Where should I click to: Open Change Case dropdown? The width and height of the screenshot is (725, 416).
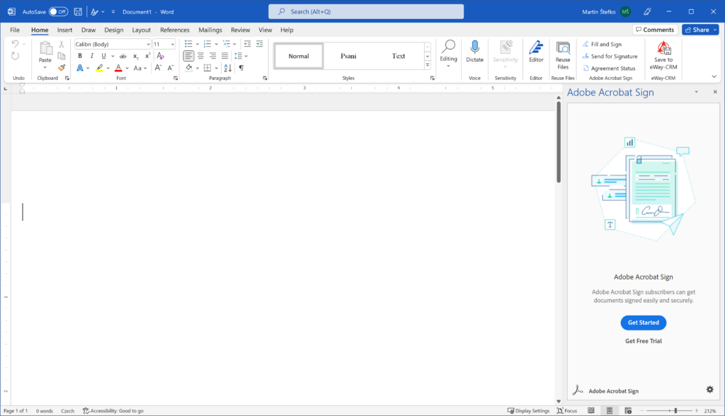pos(139,68)
